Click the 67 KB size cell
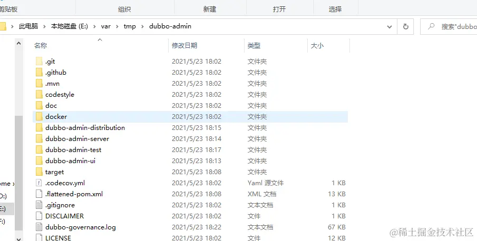477x241 pixels. click(336, 227)
